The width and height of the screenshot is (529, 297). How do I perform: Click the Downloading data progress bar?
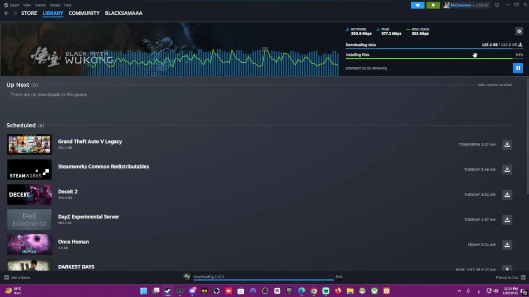tap(434, 49)
